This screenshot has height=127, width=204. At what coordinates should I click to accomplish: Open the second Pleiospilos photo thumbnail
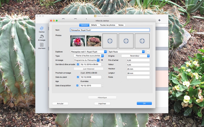(x=94, y=41)
